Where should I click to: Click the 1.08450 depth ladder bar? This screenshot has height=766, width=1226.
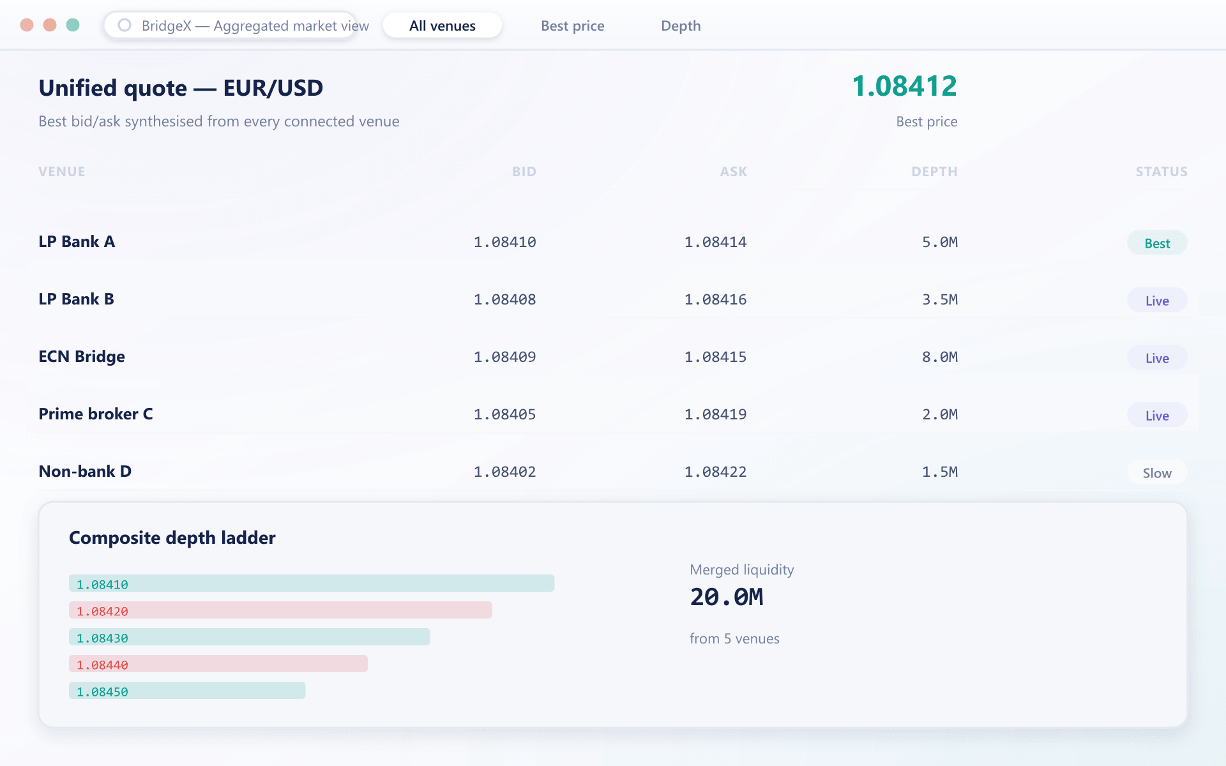pos(187,691)
